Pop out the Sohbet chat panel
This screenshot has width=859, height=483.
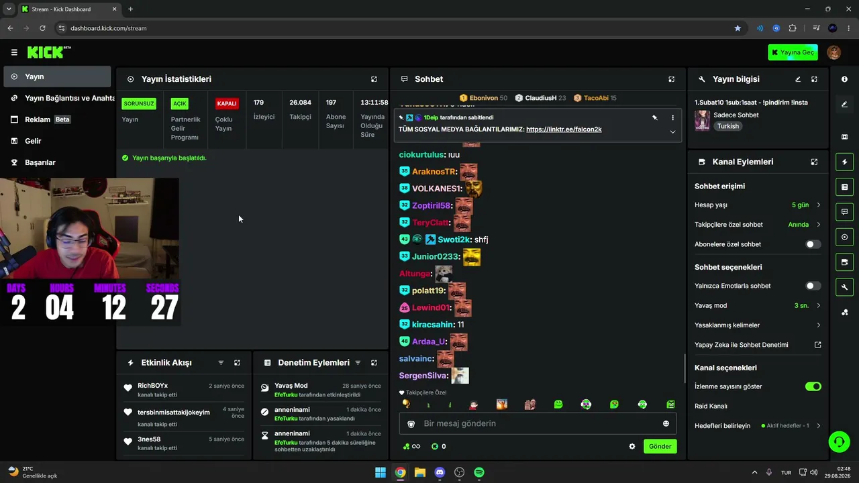(671, 79)
